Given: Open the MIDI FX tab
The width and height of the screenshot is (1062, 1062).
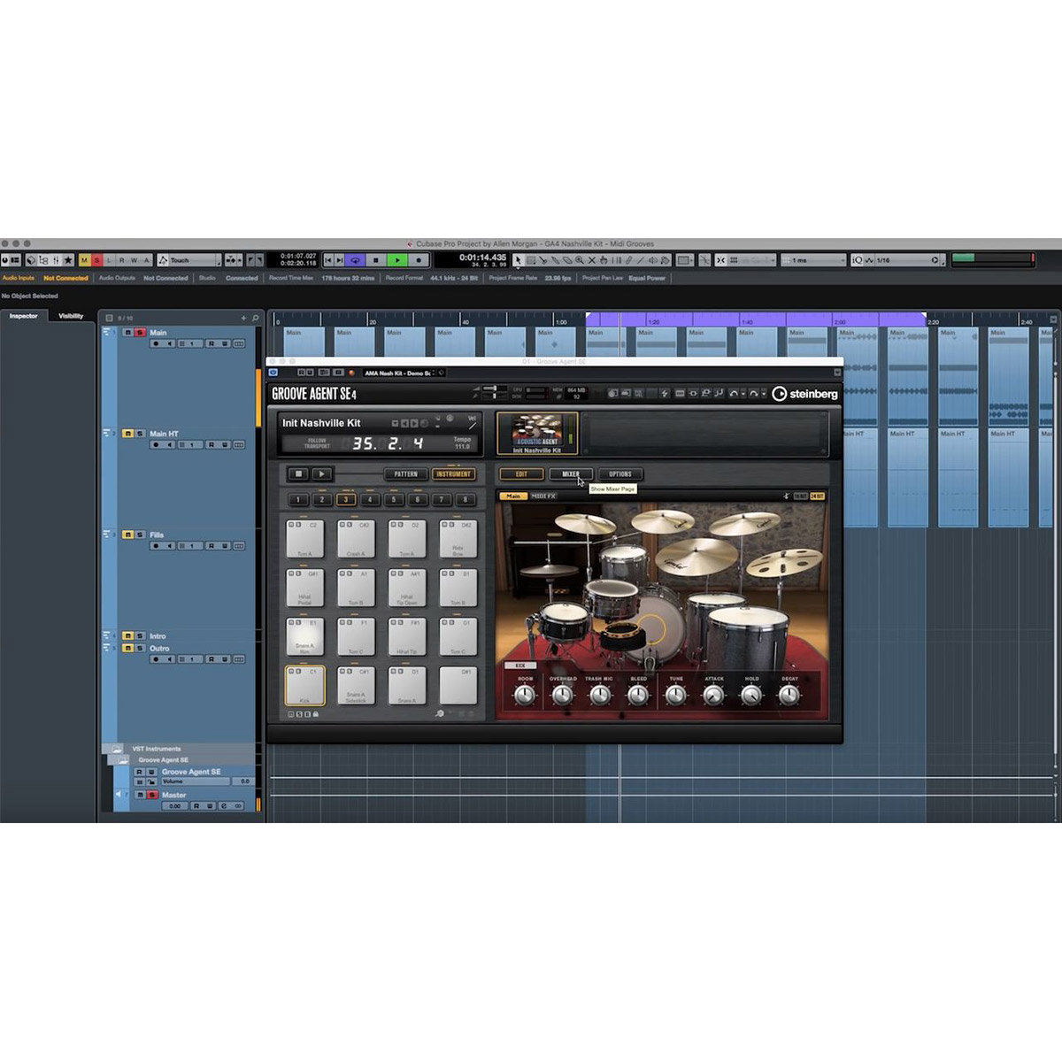Looking at the screenshot, I should point(543,496).
